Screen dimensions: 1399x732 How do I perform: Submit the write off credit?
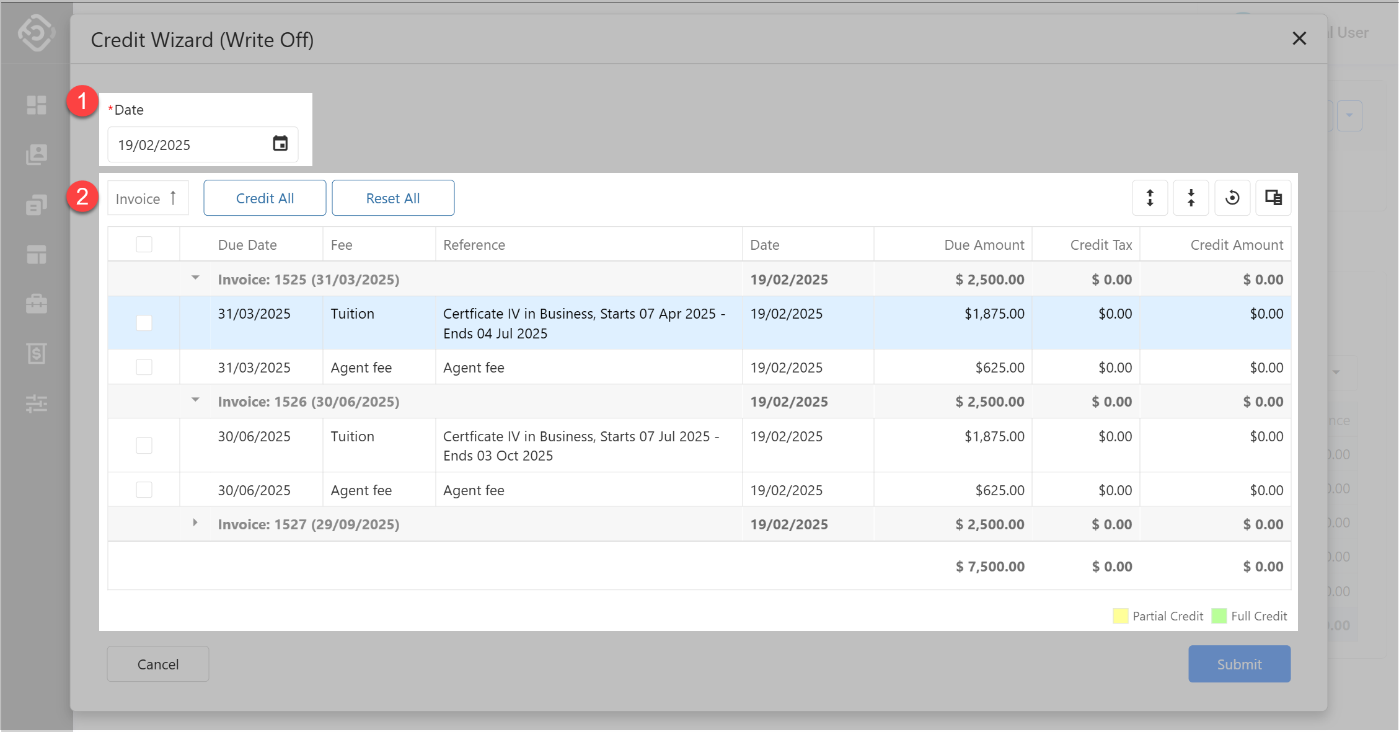(x=1239, y=664)
